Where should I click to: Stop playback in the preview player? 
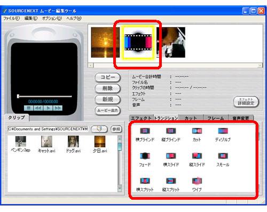(28, 108)
